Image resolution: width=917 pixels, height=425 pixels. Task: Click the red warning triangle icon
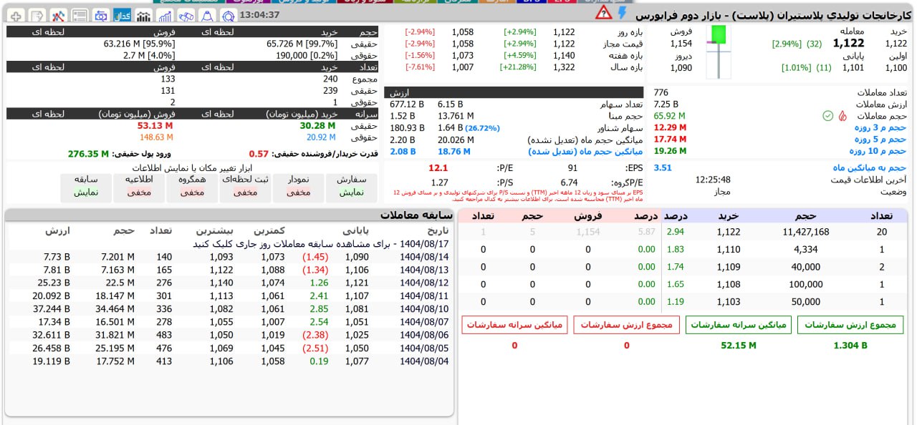(603, 13)
